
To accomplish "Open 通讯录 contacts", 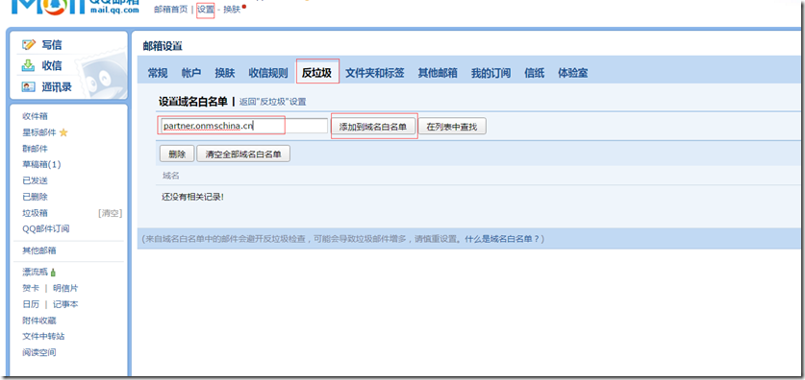I will click(x=57, y=87).
